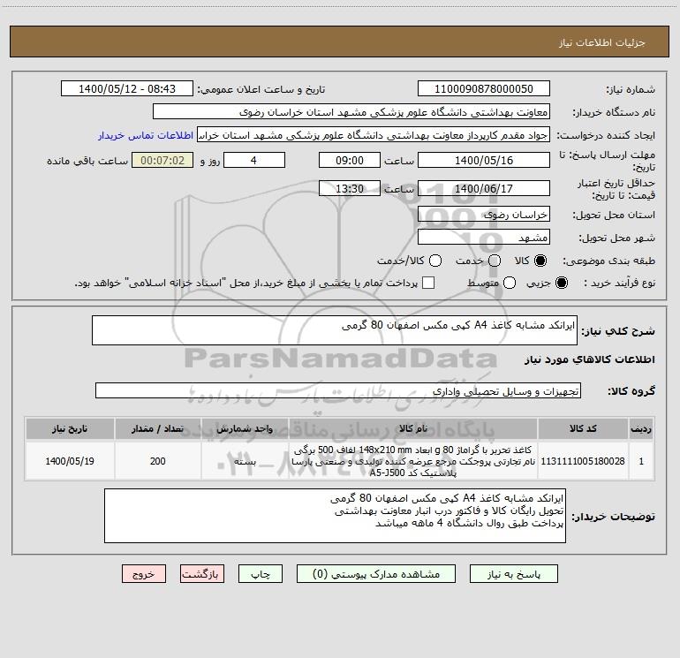The image size is (680, 658).
Task: Click the announcement date field 1400/05/12 - 08:43
Action: pos(127,89)
